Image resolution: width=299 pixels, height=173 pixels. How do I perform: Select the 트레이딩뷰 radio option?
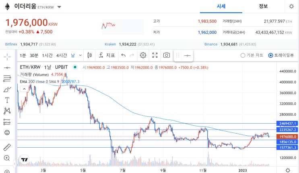(281, 55)
